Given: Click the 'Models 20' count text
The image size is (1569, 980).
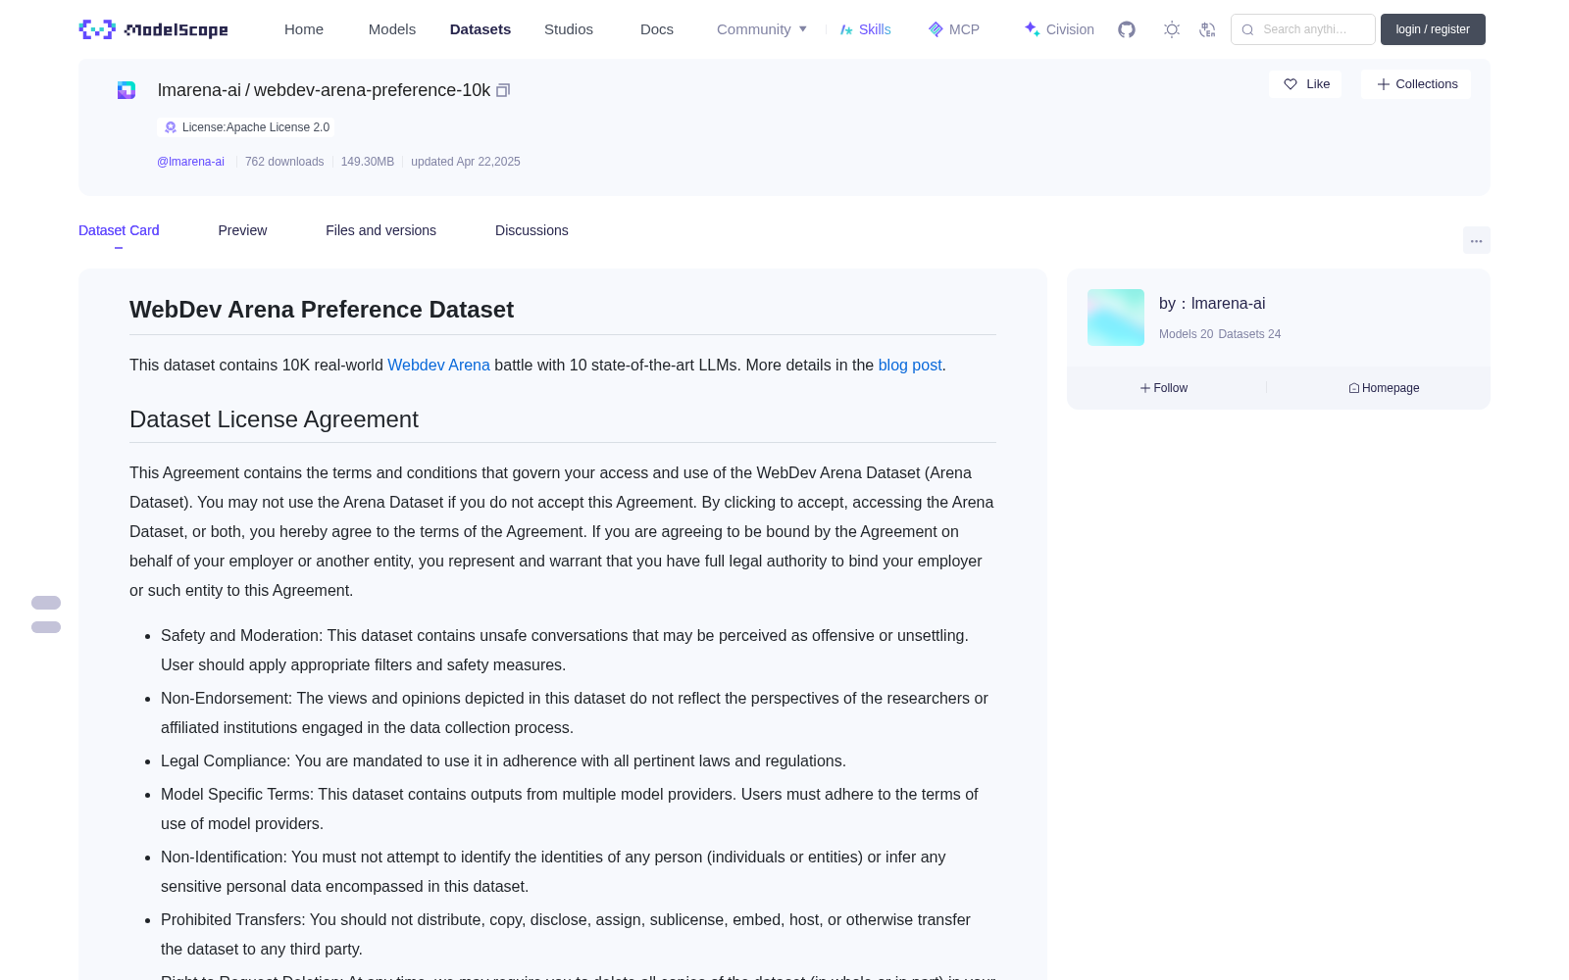Looking at the screenshot, I should click(x=1186, y=334).
